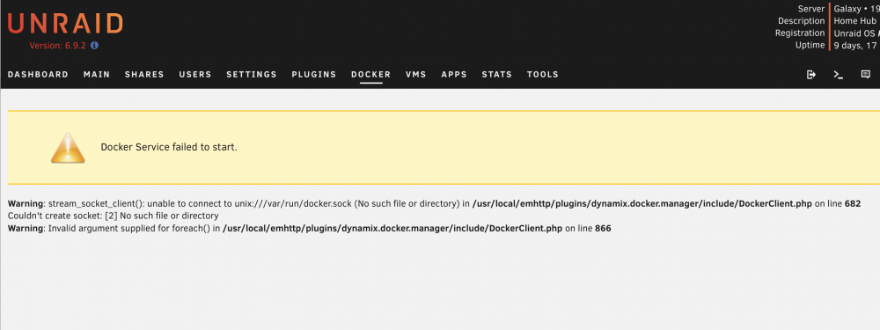Screen dimensions: 880x330
Task: Click the 'Invalid argument supplied for foreach()' warning
Action: click(309, 229)
